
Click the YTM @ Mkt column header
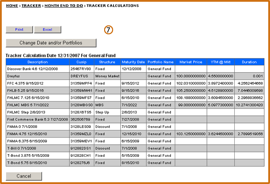(x=220, y=62)
